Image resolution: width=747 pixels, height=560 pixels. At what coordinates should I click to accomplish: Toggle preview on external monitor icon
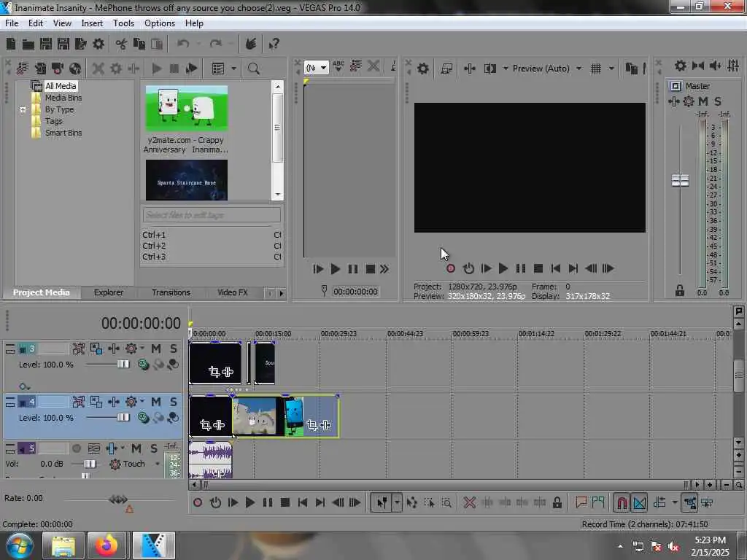point(446,69)
